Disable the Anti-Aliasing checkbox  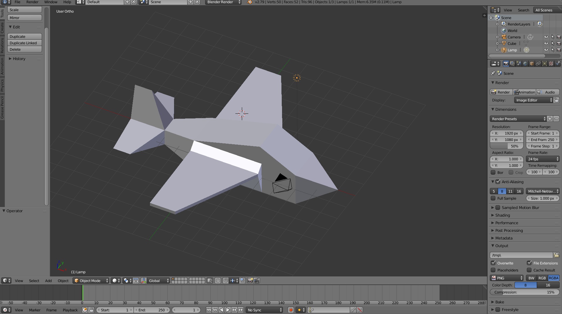point(498,182)
